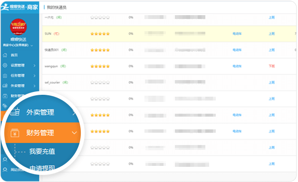Click 电动车 link in 快递员001 row
The height and width of the screenshot is (182, 298).
[x=237, y=50]
